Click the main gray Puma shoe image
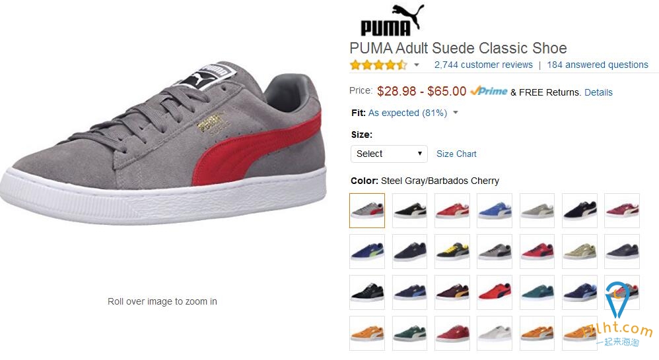This screenshot has height=360, width=659. pyautogui.click(x=163, y=142)
